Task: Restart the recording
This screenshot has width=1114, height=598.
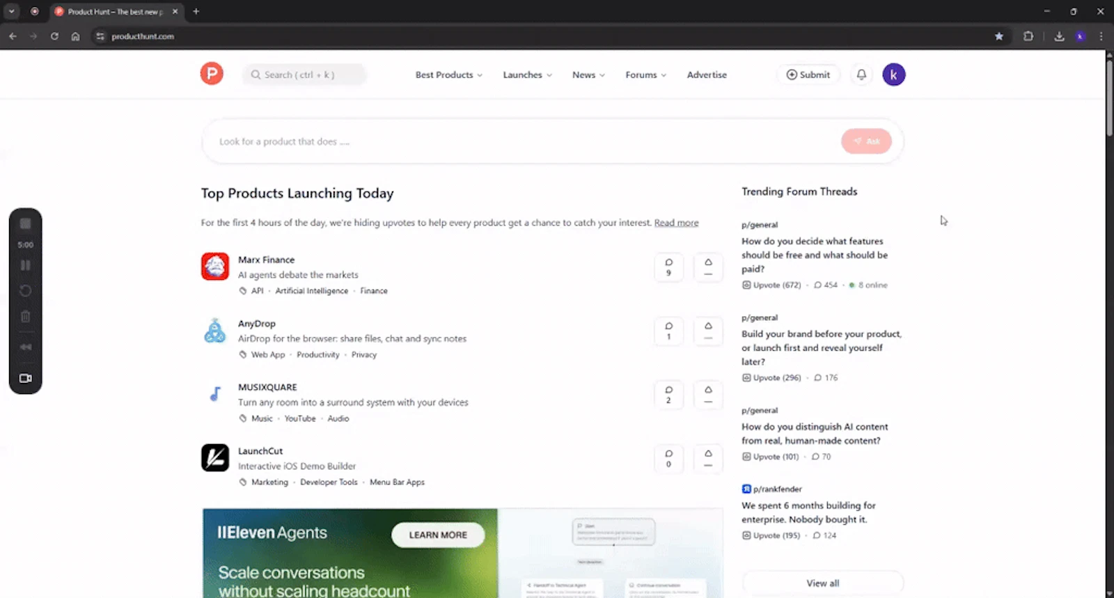Action: click(26, 291)
